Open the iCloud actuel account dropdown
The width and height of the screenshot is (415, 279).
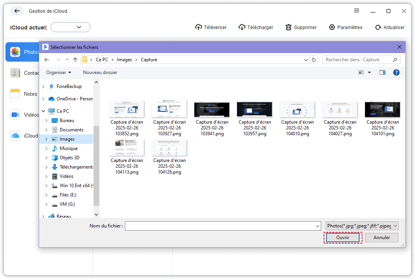click(x=70, y=27)
